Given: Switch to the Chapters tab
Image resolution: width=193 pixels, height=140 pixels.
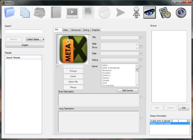Looking at the screenshot, I should point(96,30).
